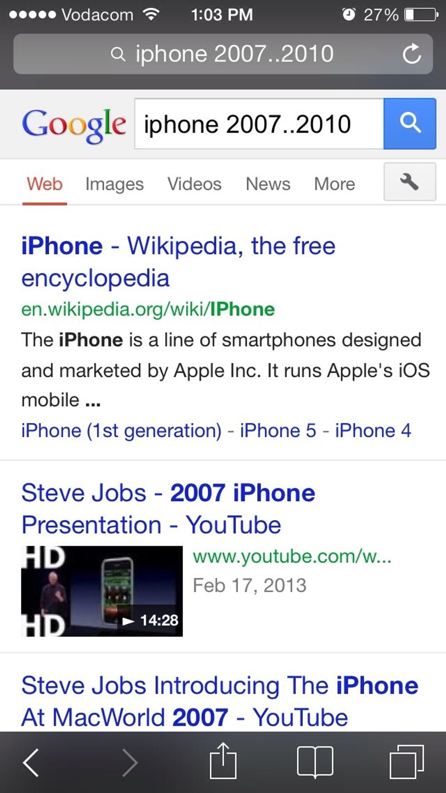Switch to the Videos tab

point(194,184)
